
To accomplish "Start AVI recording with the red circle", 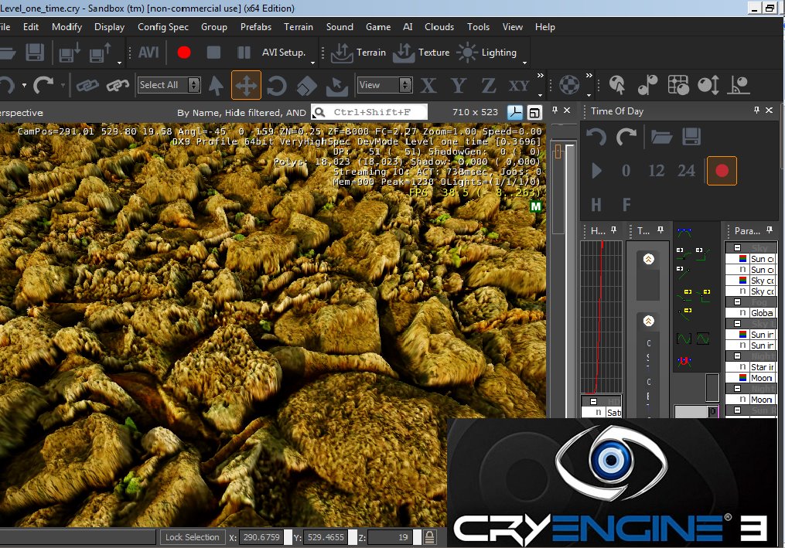I will (184, 52).
